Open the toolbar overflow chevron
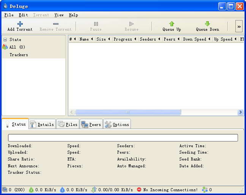246x195 pixels. [x=239, y=26]
